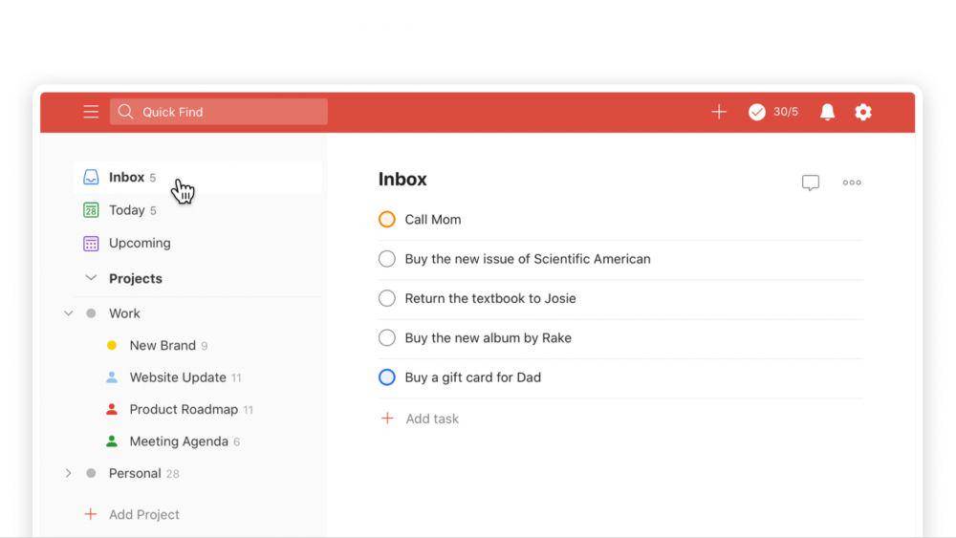Mark Buy a gift card for Dad done
956x538 pixels.
point(386,377)
